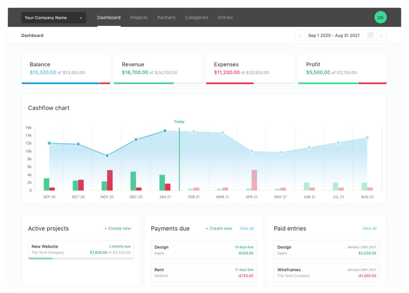Image resolution: width=409 pixels, height=293 pixels.
Task: Select the APR 21 forecast data point
Action: (251, 152)
